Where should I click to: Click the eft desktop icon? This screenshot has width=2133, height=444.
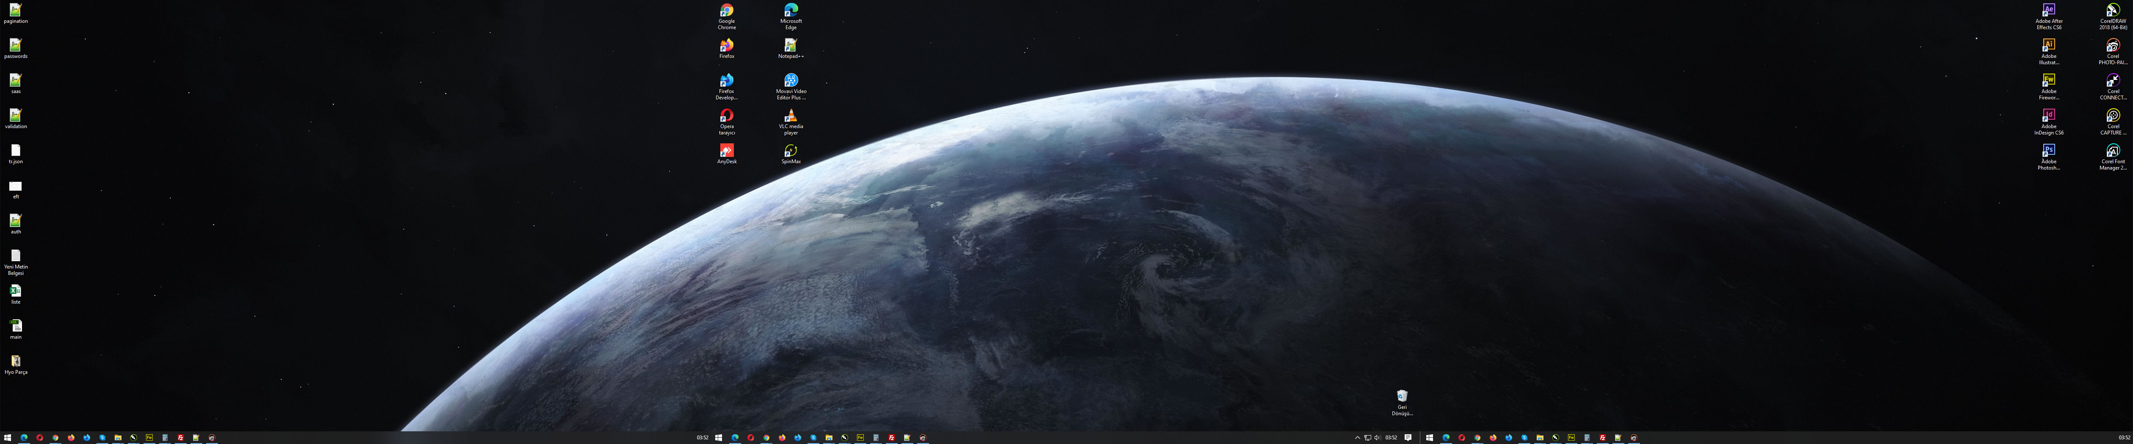pos(16,189)
